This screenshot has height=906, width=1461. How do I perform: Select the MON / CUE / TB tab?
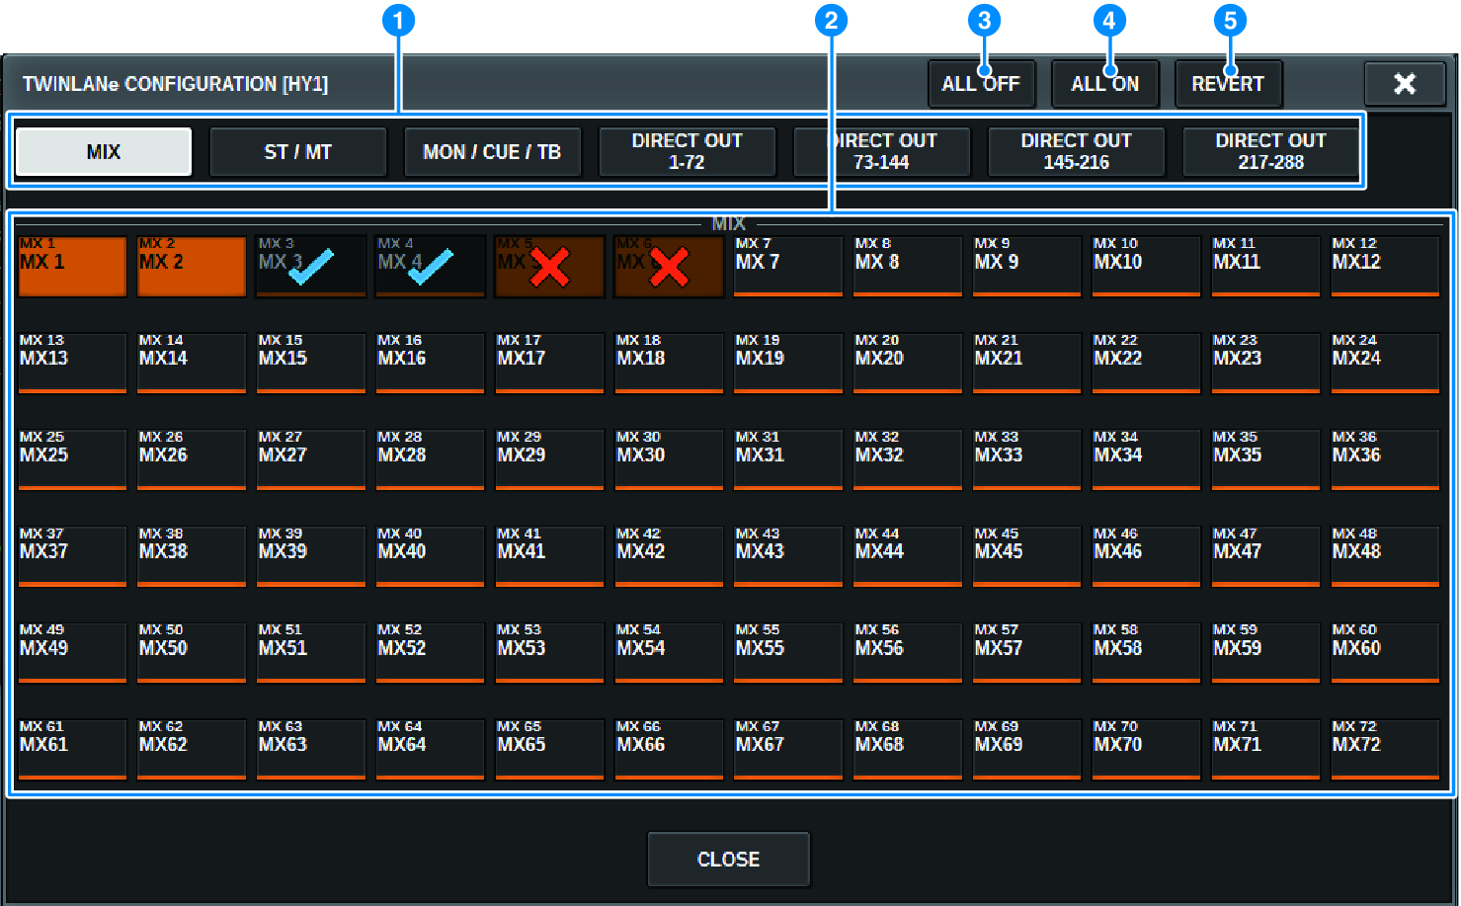pos(492,152)
